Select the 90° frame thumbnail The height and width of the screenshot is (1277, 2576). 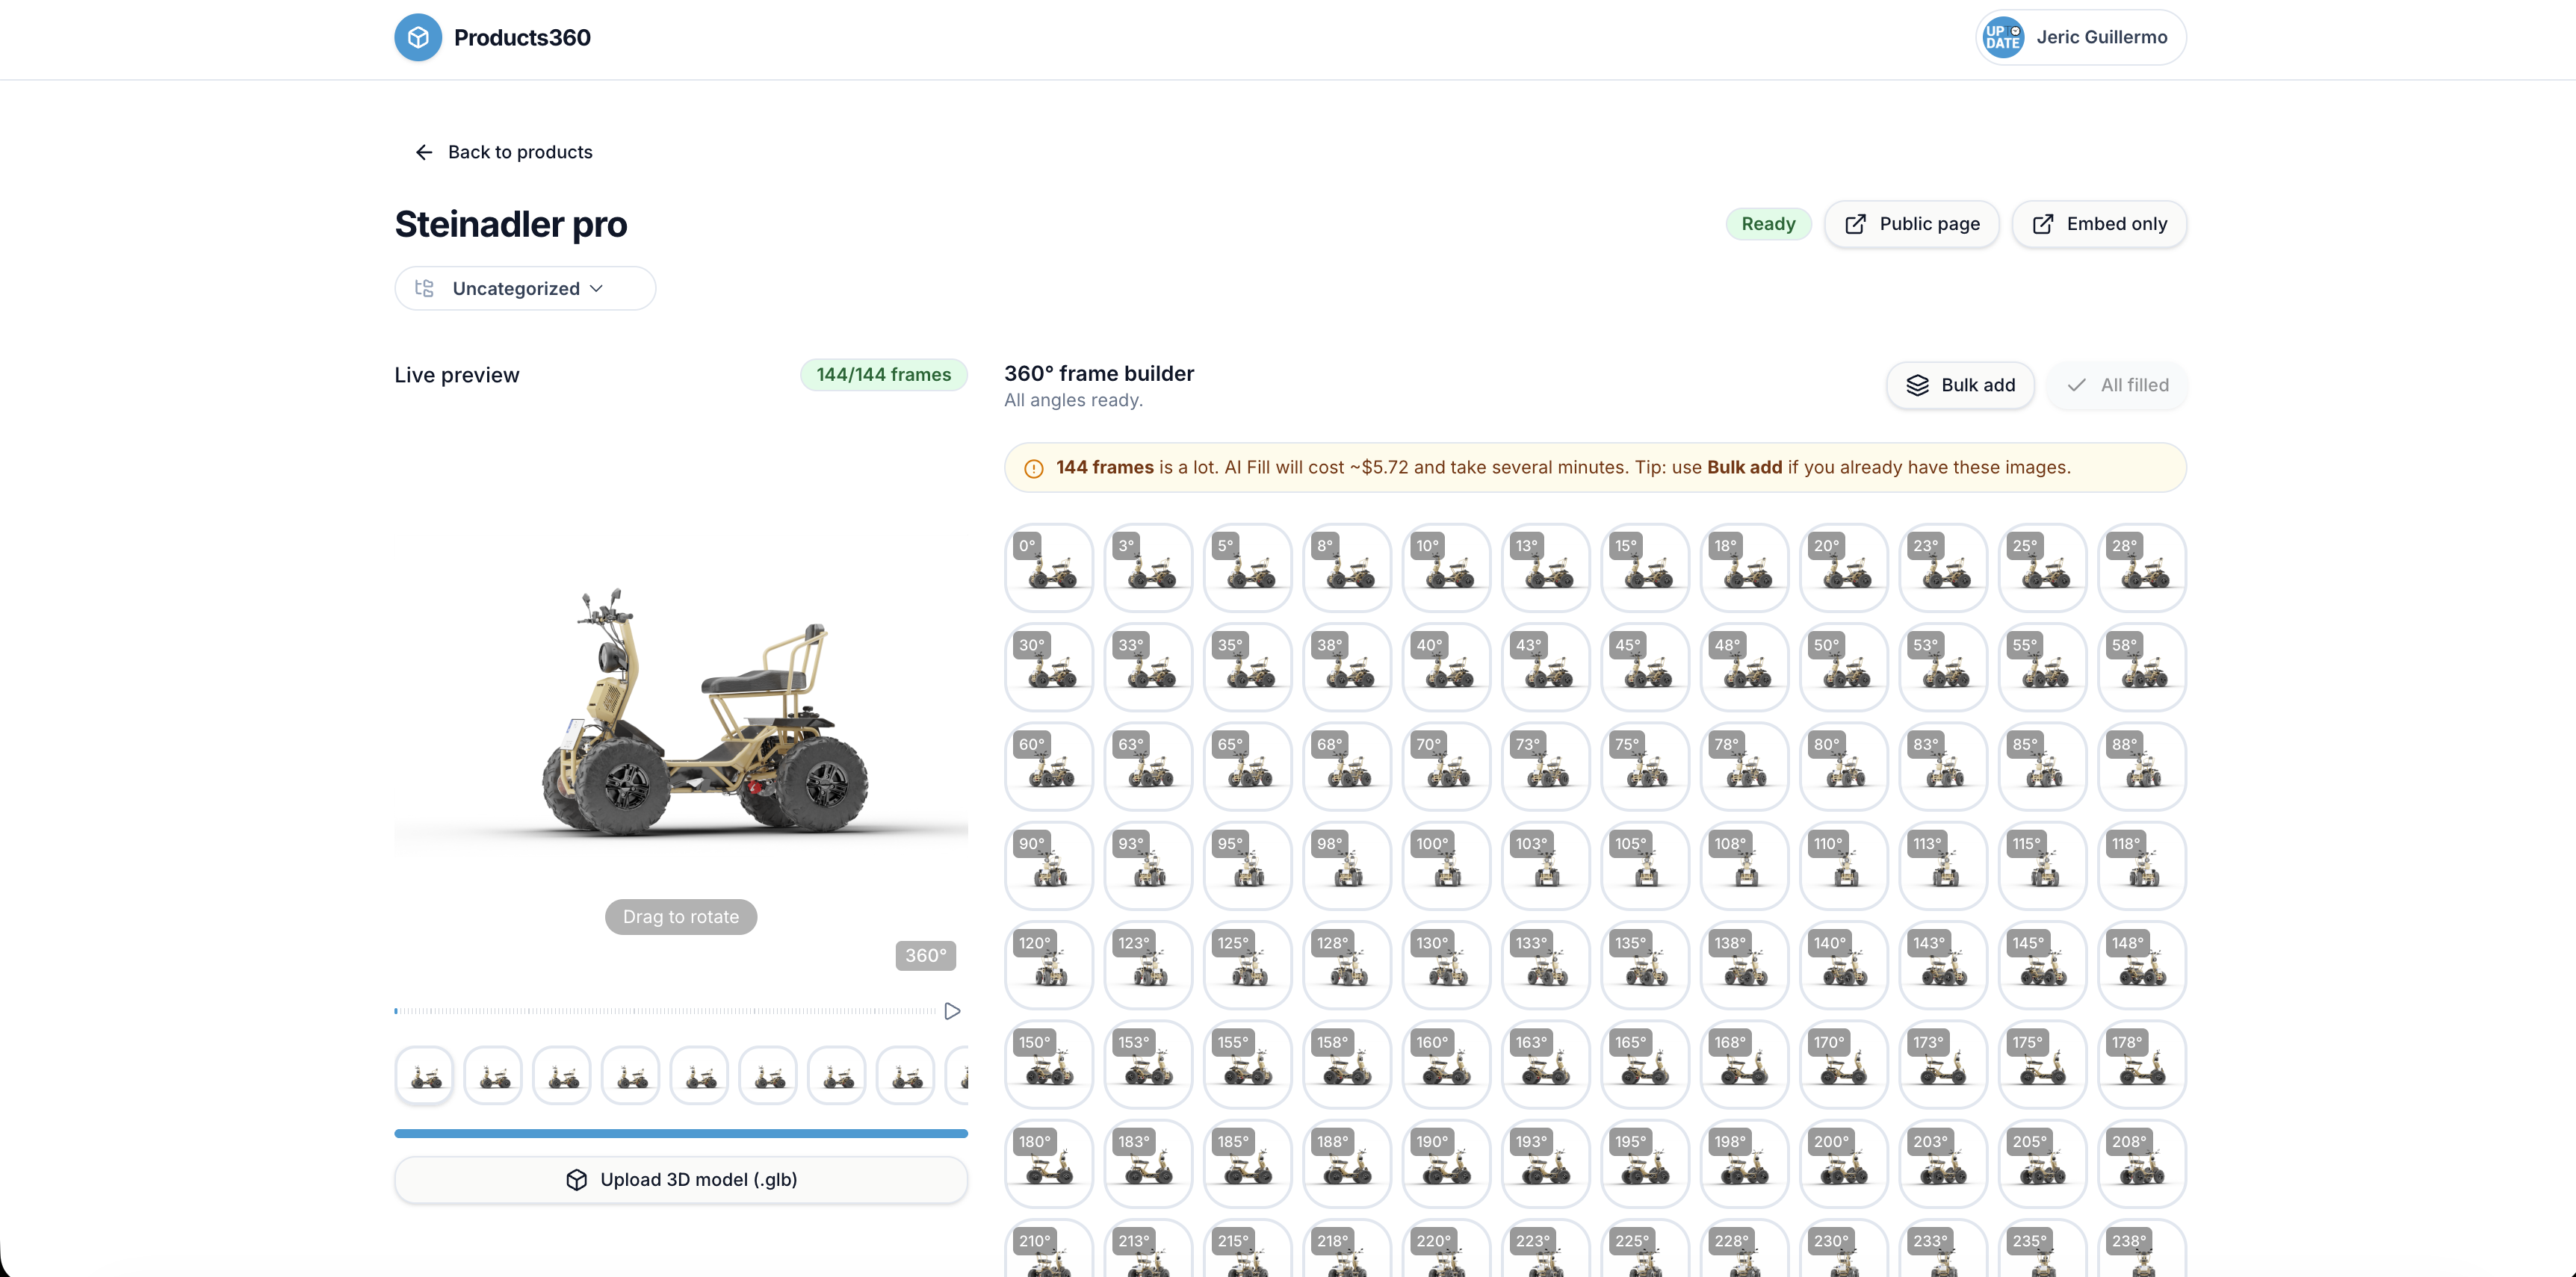click(1048, 864)
